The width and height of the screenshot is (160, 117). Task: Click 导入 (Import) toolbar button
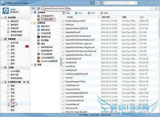[79, 13]
